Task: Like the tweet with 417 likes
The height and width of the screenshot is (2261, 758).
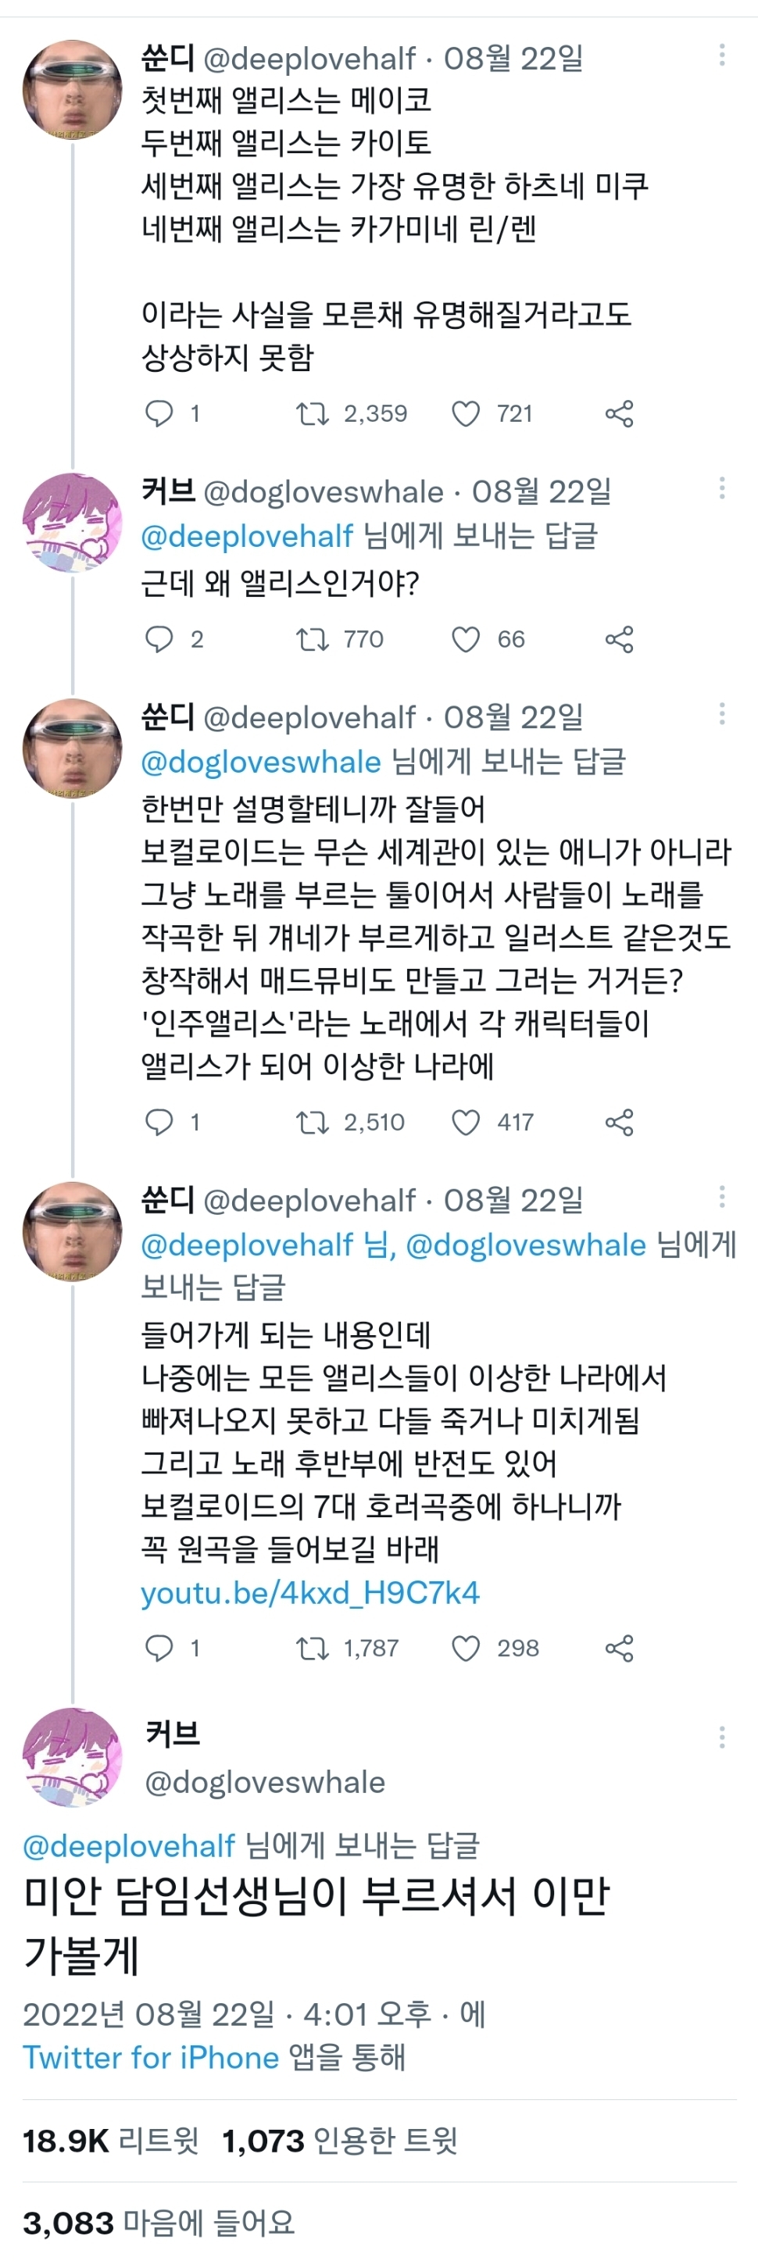Action: pos(466,1122)
